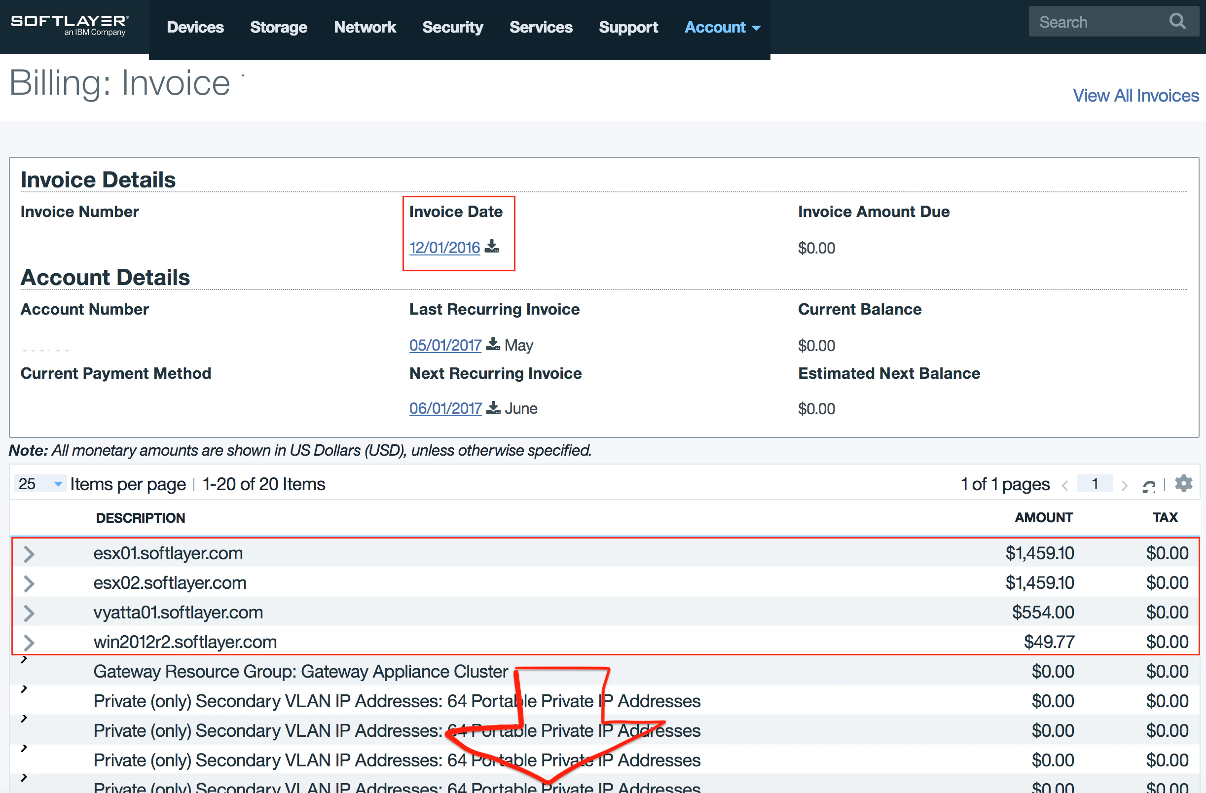Open the Support menu
The width and height of the screenshot is (1206, 793).
click(x=628, y=27)
